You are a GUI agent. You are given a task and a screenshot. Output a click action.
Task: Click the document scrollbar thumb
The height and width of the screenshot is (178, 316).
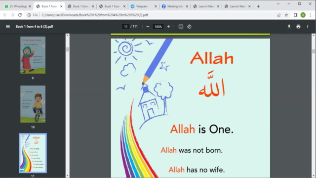tap(314, 51)
